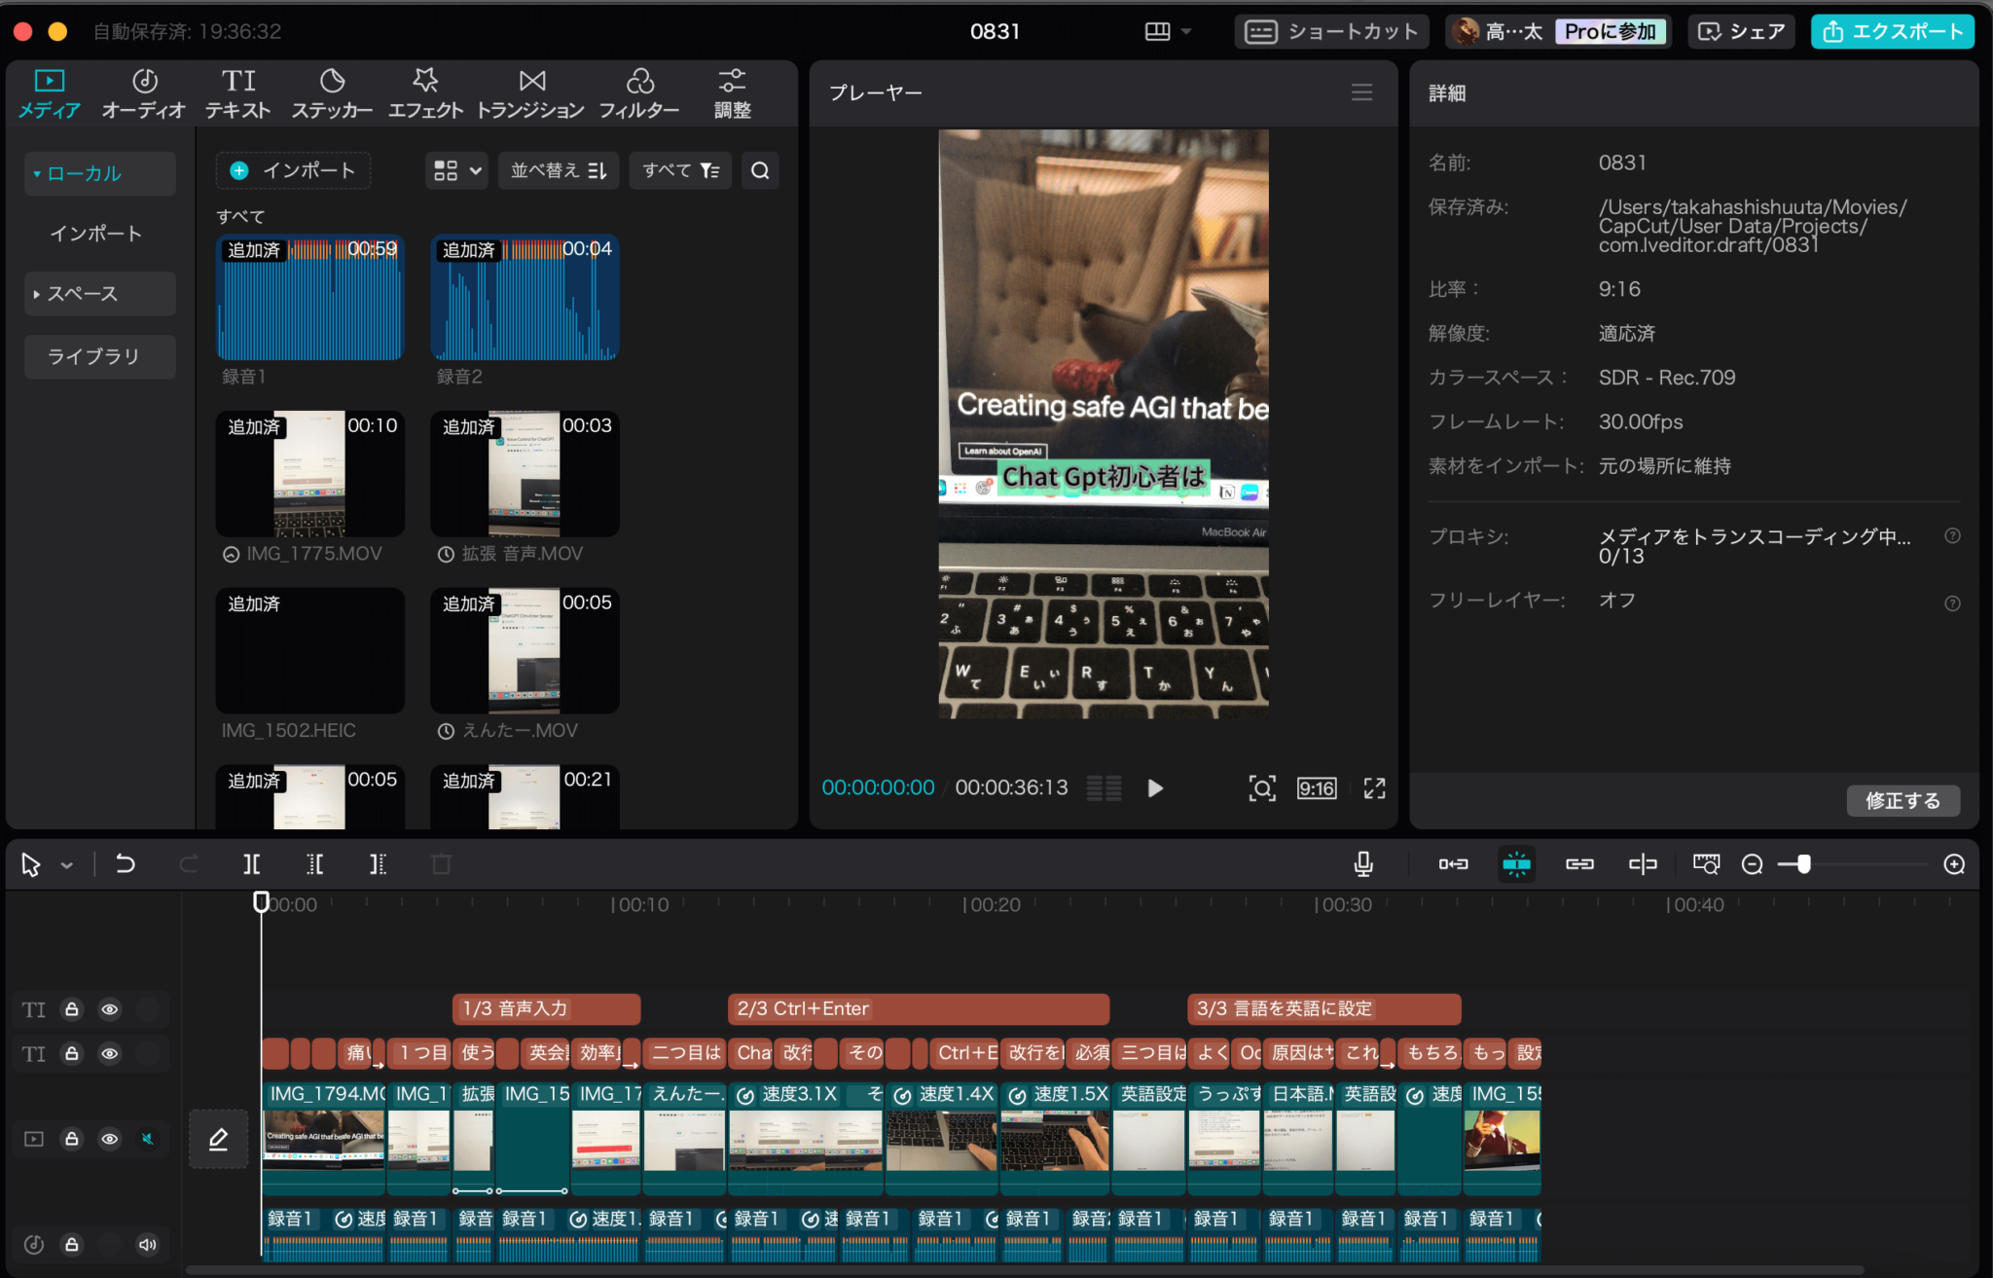Viewport: 1993px width, 1278px height.
Task: Click the fullscreen icon in player
Action: click(x=1374, y=788)
